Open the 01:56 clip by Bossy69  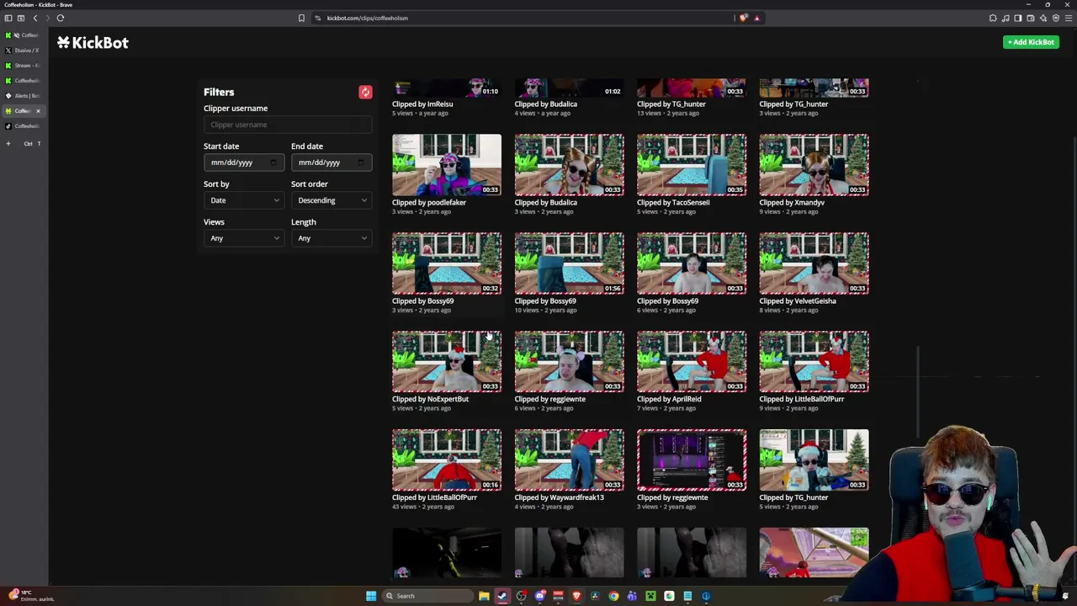click(x=570, y=263)
